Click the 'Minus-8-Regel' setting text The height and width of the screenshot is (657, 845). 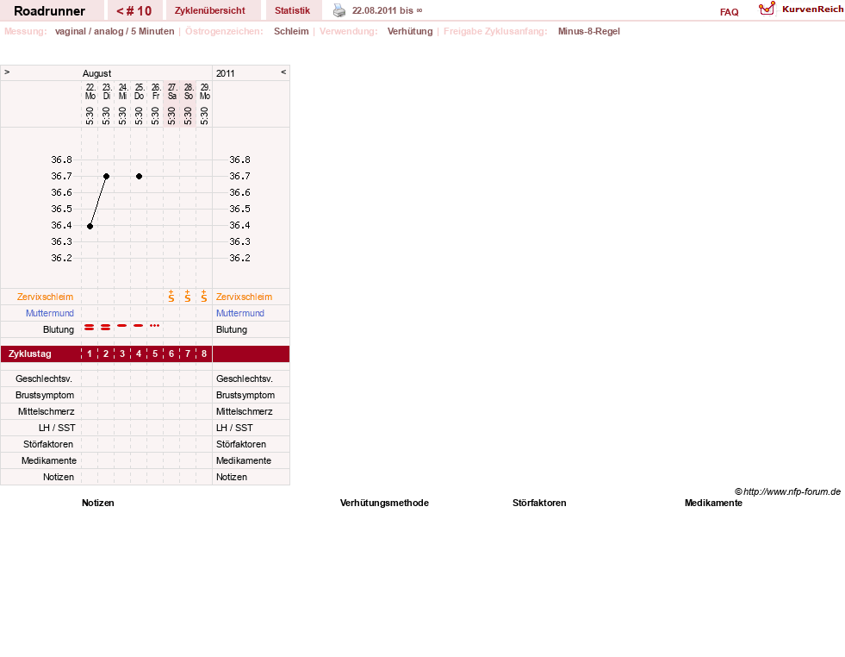(589, 31)
